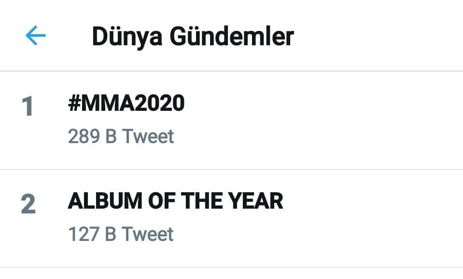
Task: Tap the word Tweet under ALBUM OF THE YEAR
Action: tap(148, 235)
